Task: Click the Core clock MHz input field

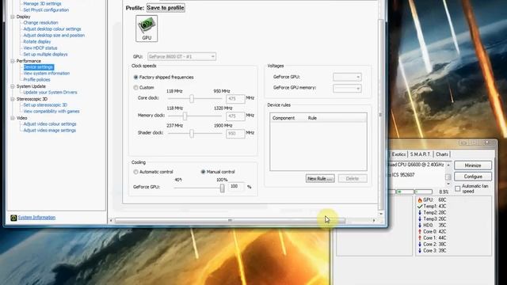Action: (235, 98)
